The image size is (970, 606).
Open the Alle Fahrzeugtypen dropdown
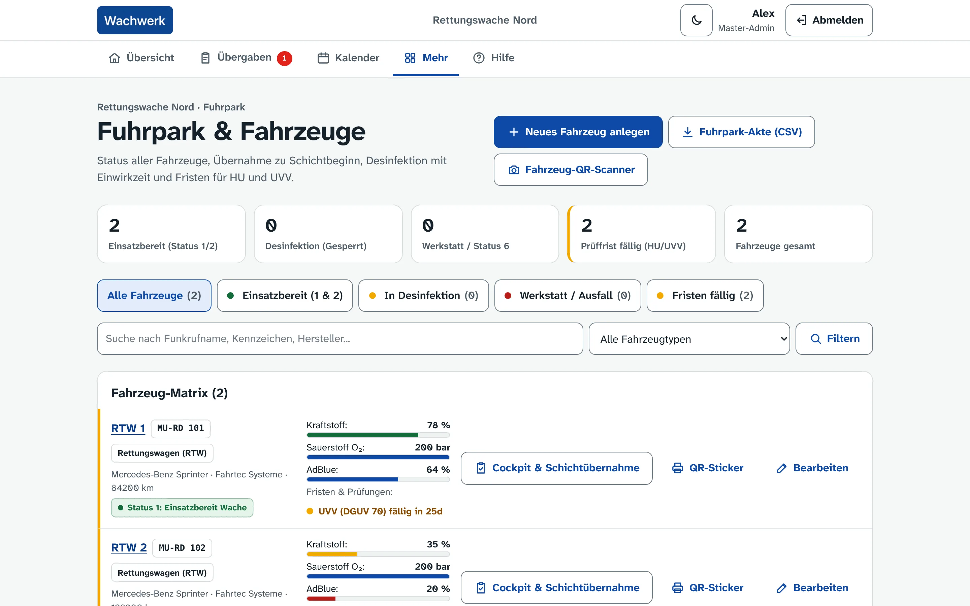(x=689, y=339)
